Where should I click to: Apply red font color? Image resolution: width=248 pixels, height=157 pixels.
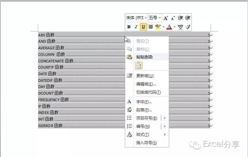pos(169,27)
